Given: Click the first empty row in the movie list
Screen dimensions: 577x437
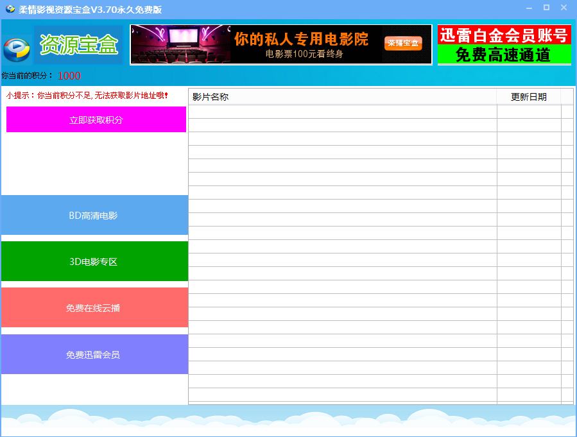Looking at the screenshot, I should click(341, 112).
